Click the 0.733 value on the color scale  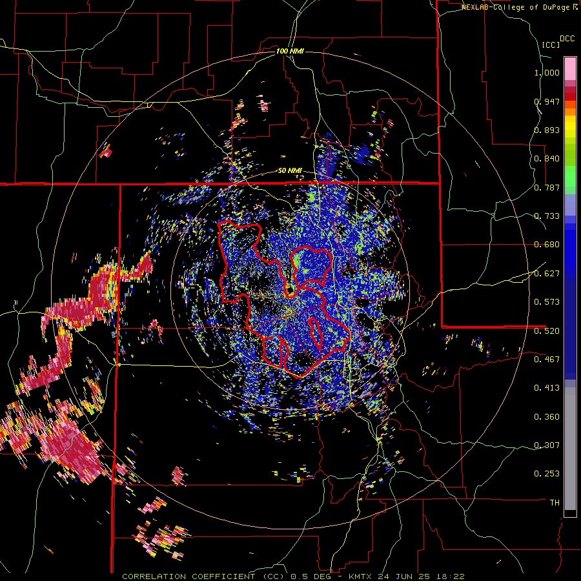pos(547,216)
